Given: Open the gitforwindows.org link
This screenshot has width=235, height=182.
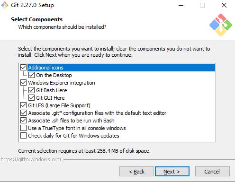Looking at the screenshot, I should pos(31,159).
